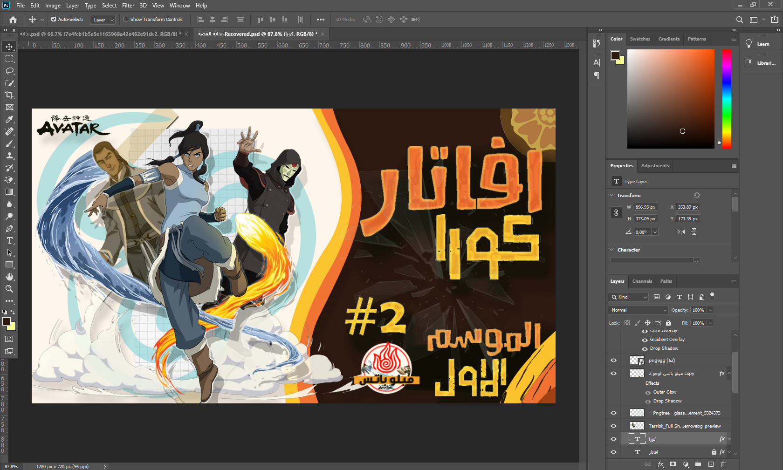Select the Eraser tool
Image resolution: width=783 pixels, height=470 pixels.
coord(9,180)
